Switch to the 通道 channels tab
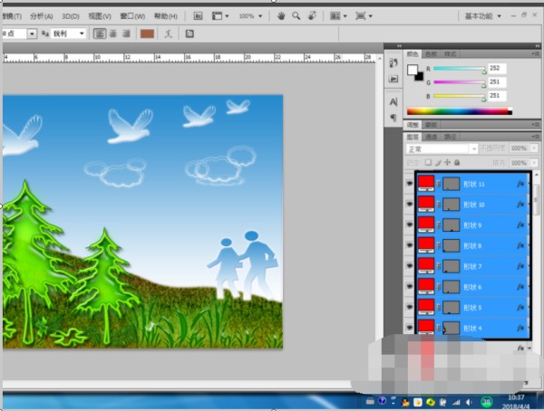Screen dimensions: 544x411 (431, 137)
